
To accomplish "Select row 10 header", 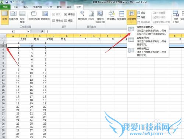I will (x=3, y=70).
